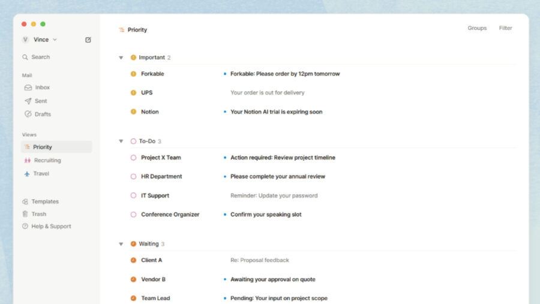540x304 pixels.
Task: Click the Drafts icon
Action: click(28, 114)
